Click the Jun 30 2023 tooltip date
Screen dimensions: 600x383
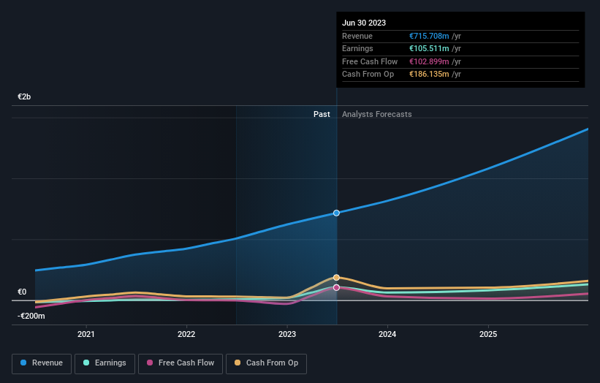tap(364, 23)
